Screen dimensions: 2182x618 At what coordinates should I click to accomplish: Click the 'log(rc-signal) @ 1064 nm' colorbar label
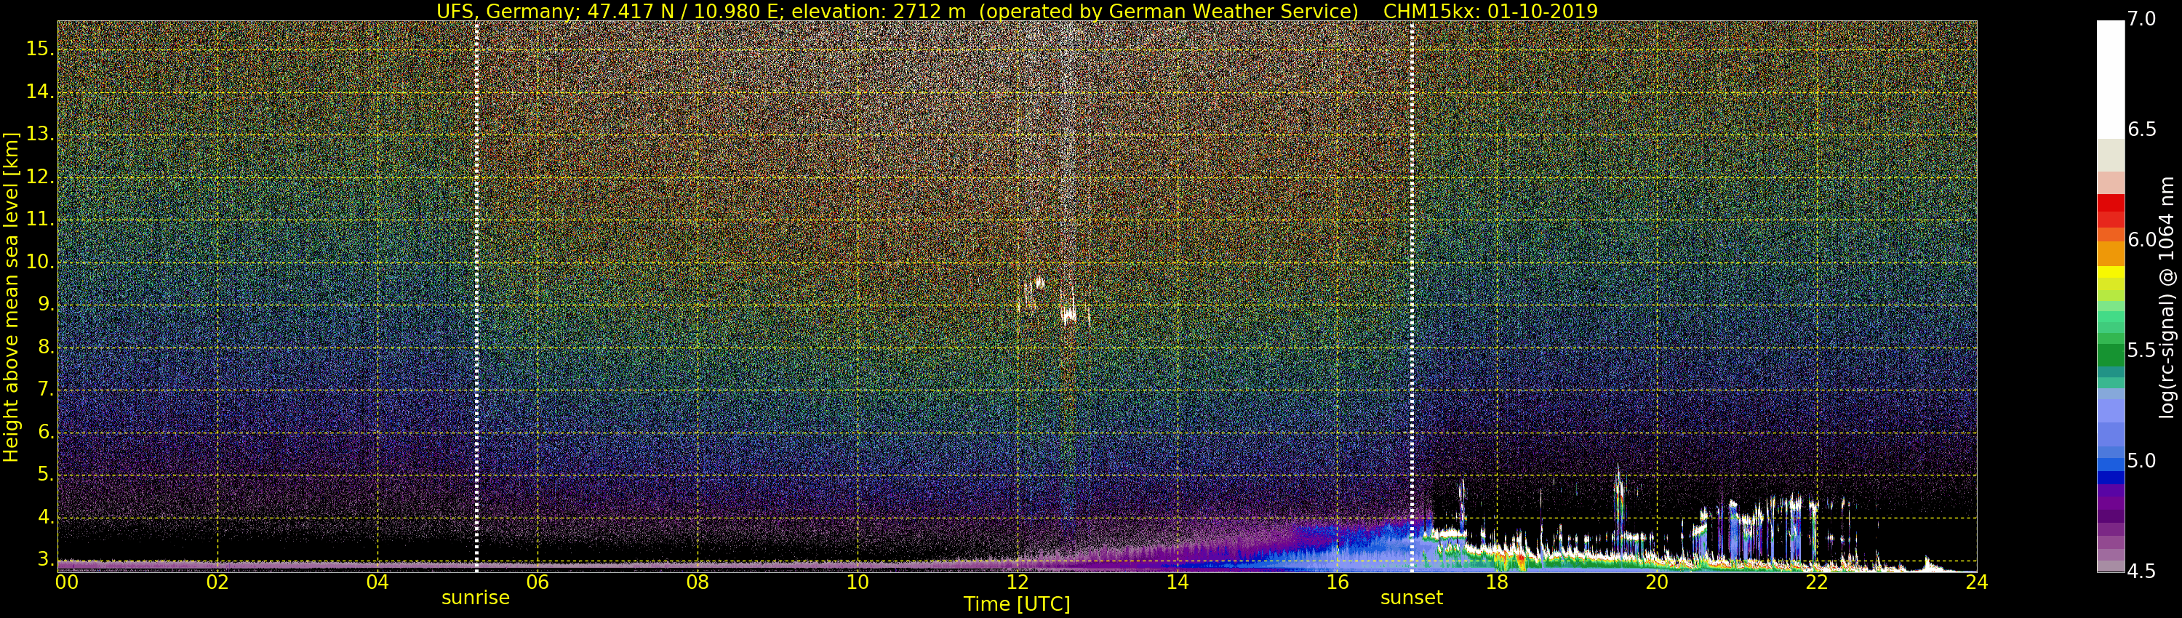pyautogui.click(x=2166, y=297)
